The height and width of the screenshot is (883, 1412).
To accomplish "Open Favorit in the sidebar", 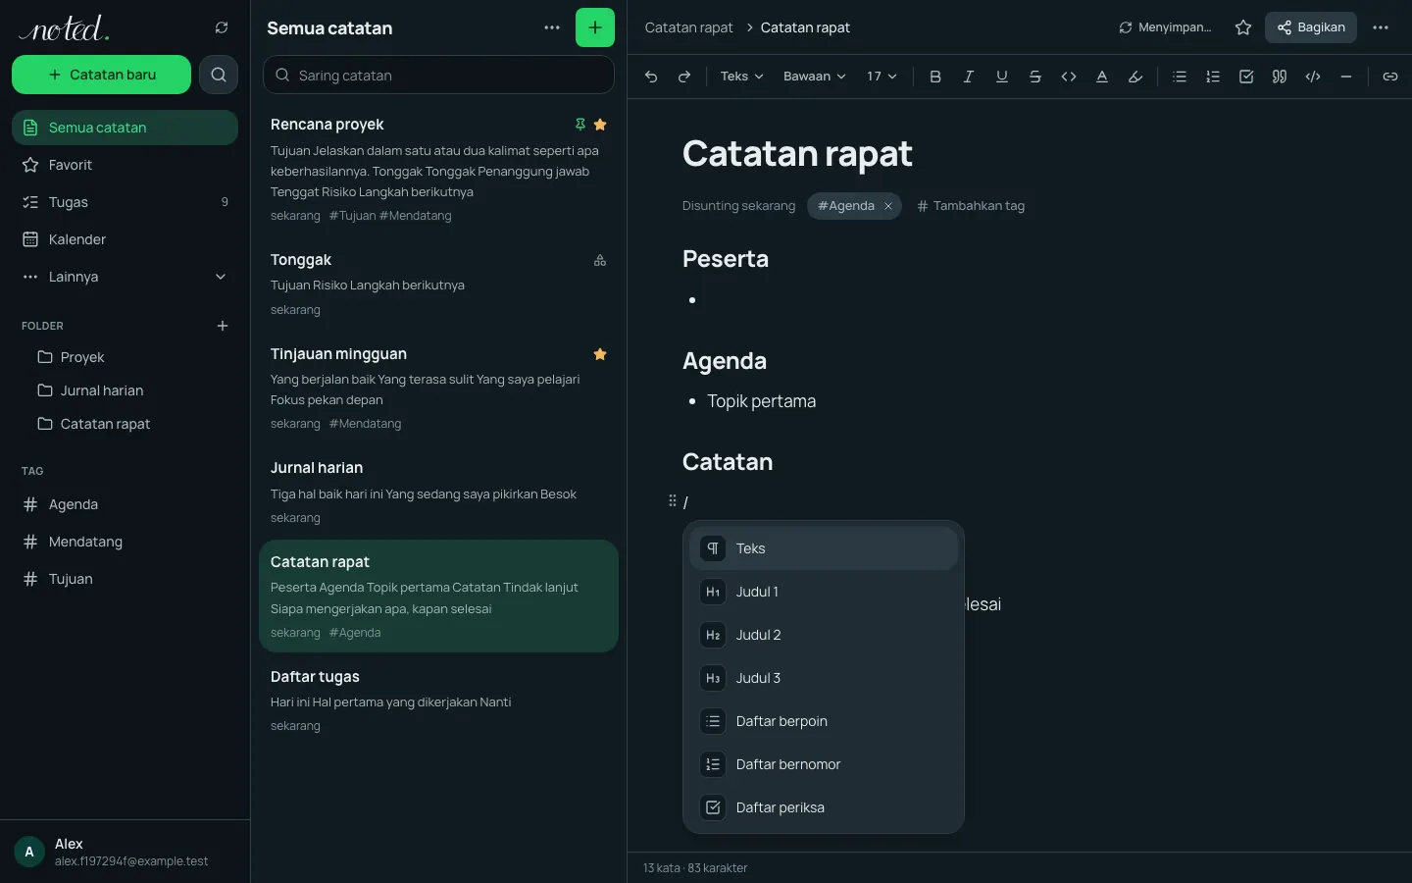I will [125, 165].
